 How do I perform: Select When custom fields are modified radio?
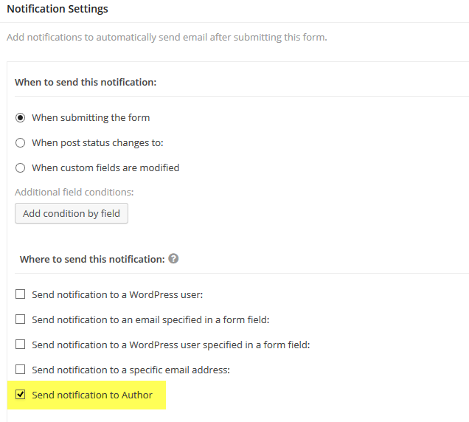[21, 168]
